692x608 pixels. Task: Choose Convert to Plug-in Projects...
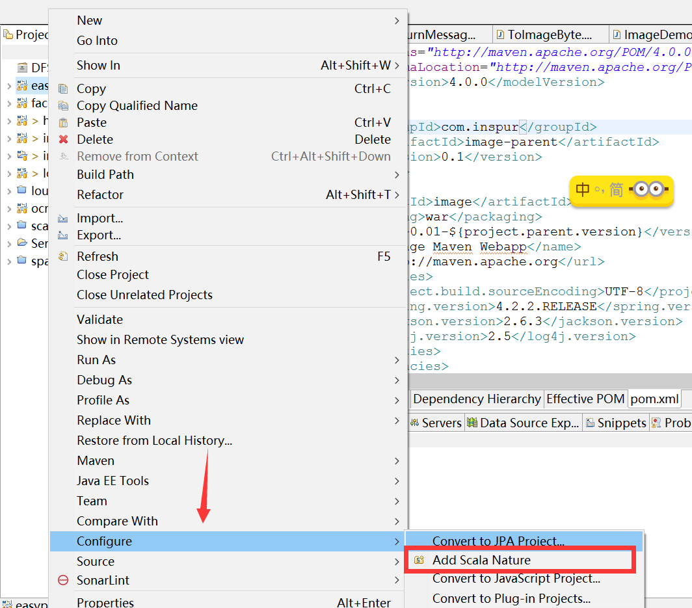coord(524,599)
